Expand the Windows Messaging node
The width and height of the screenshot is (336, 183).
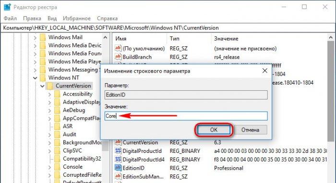(x=35, y=70)
